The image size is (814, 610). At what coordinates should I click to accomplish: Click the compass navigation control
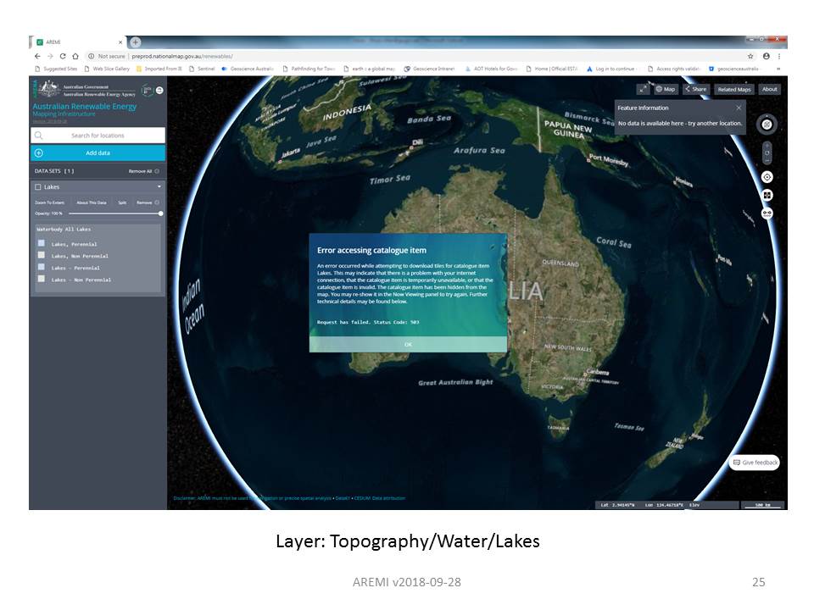767,125
